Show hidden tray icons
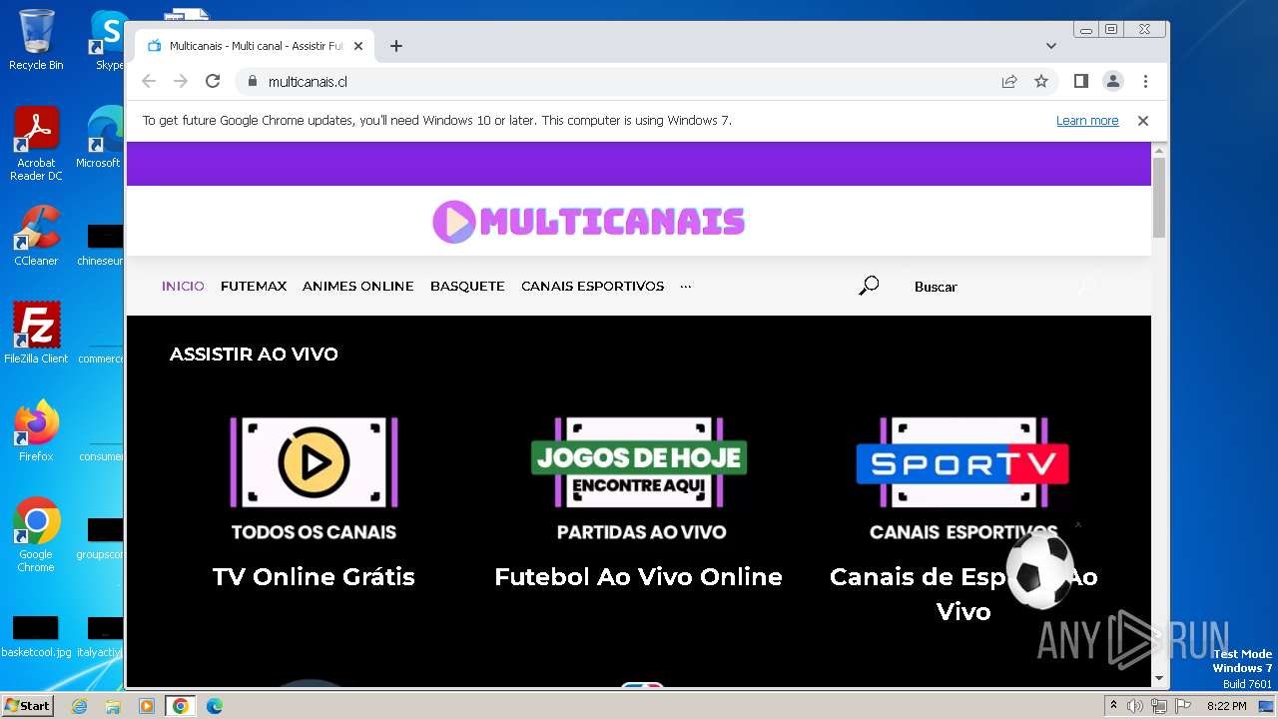Image resolution: width=1278 pixels, height=719 pixels. 1113,705
